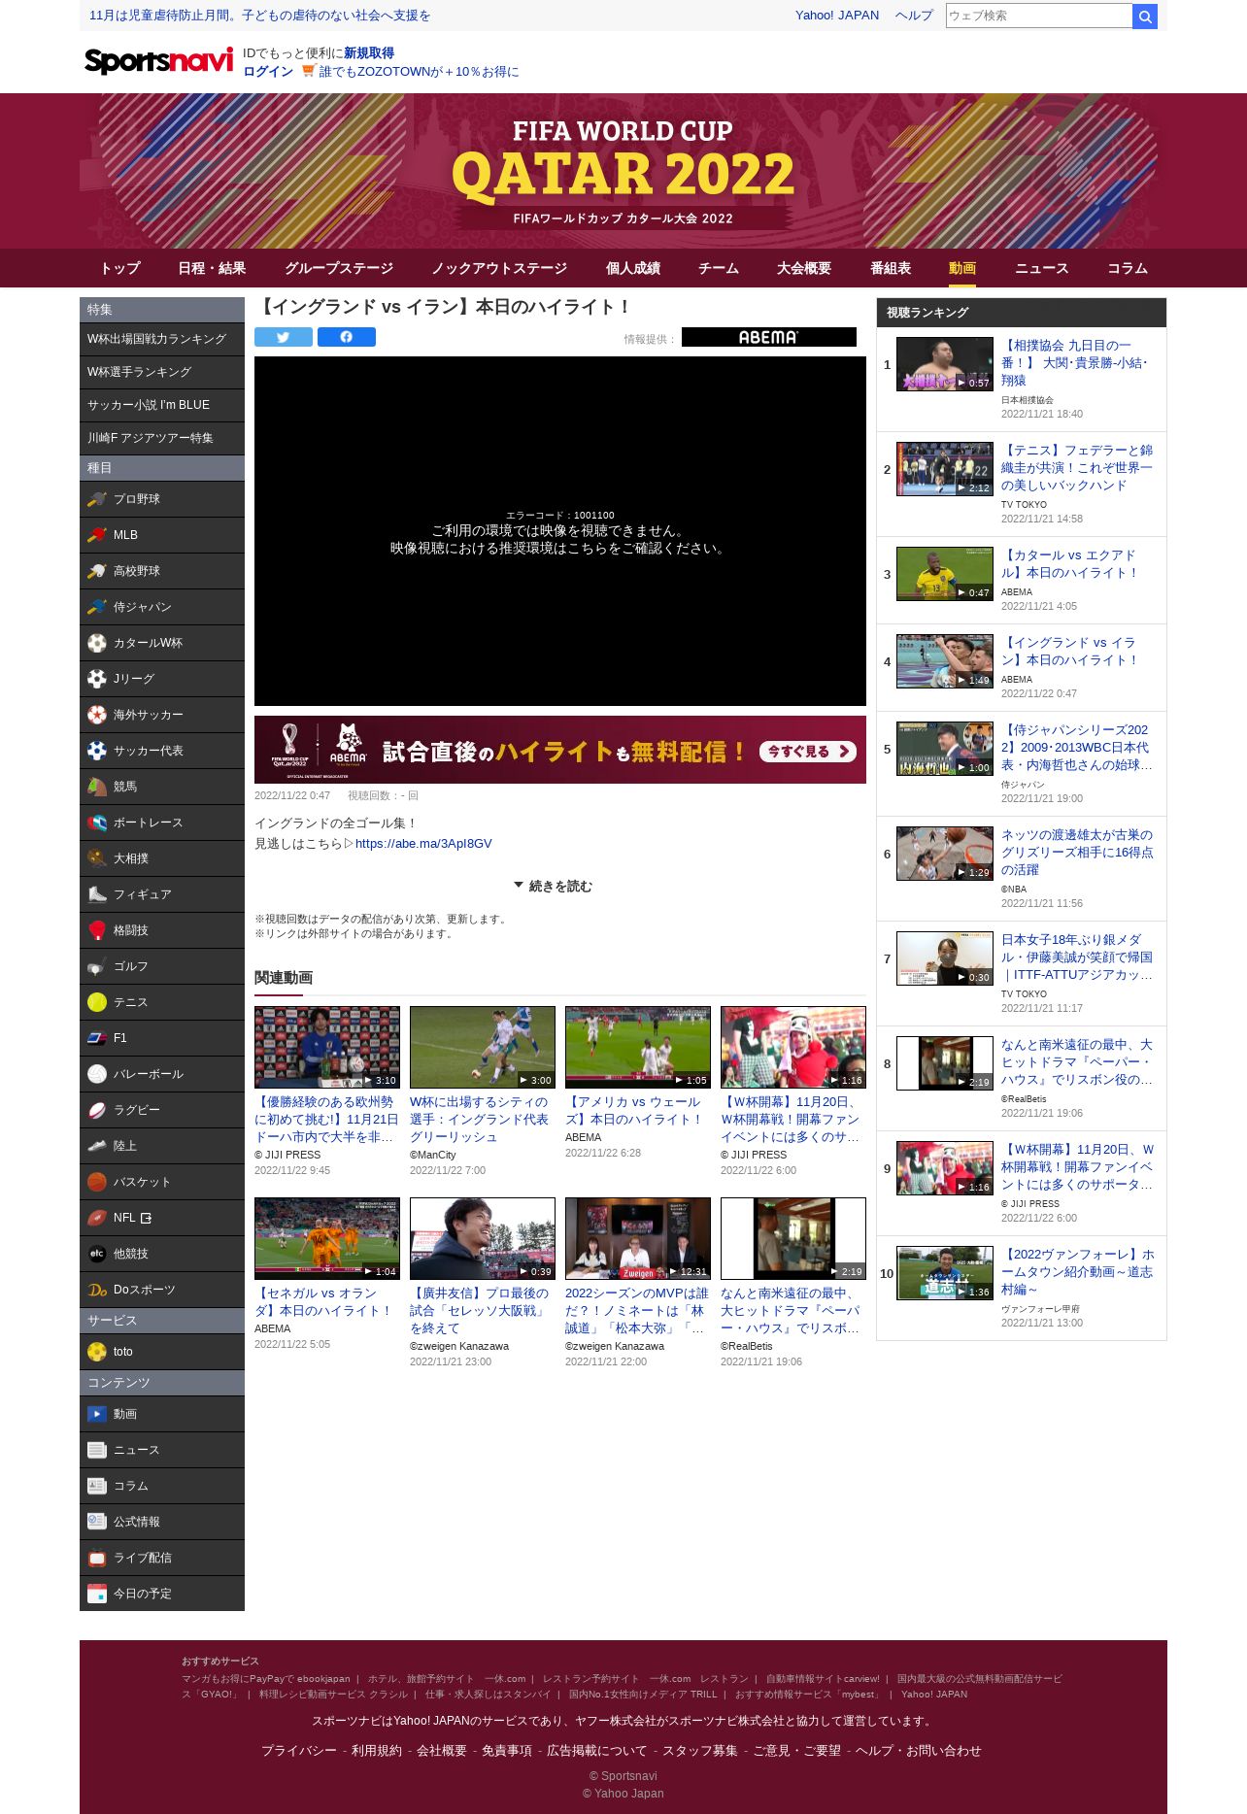Open ボートレース sidebar icon
This screenshot has height=1814, width=1247.
coord(97,823)
